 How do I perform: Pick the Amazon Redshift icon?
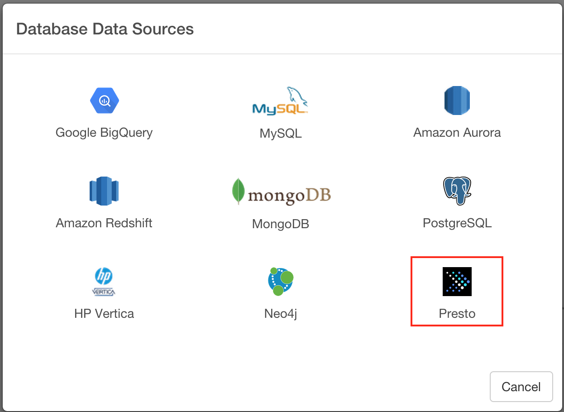click(x=104, y=191)
